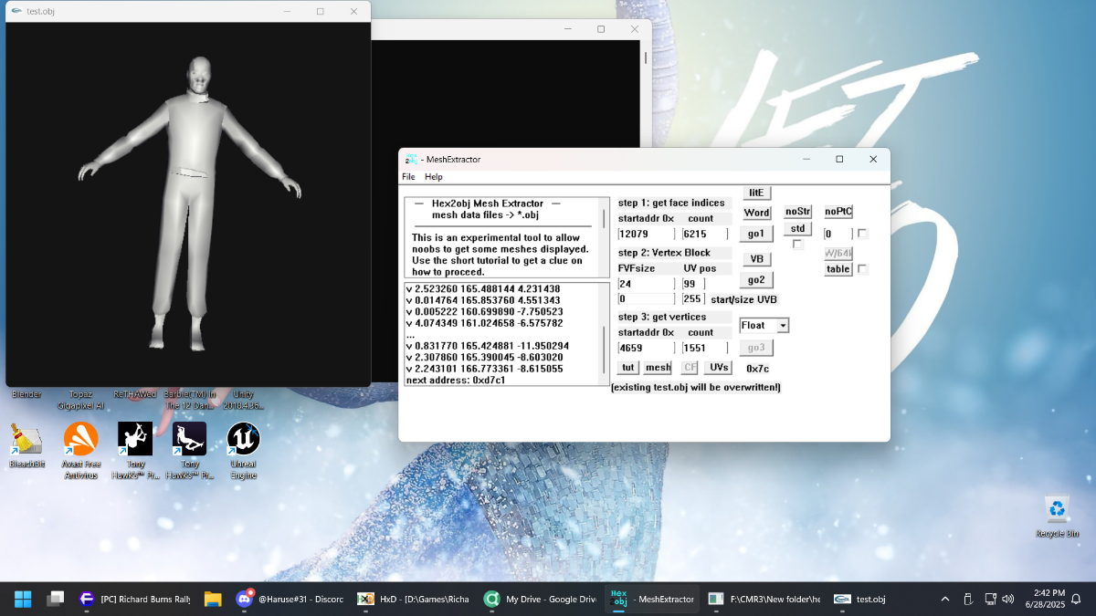Enable the checkbox beside the table button
Image resolution: width=1096 pixels, height=616 pixels.
pyautogui.click(x=862, y=269)
